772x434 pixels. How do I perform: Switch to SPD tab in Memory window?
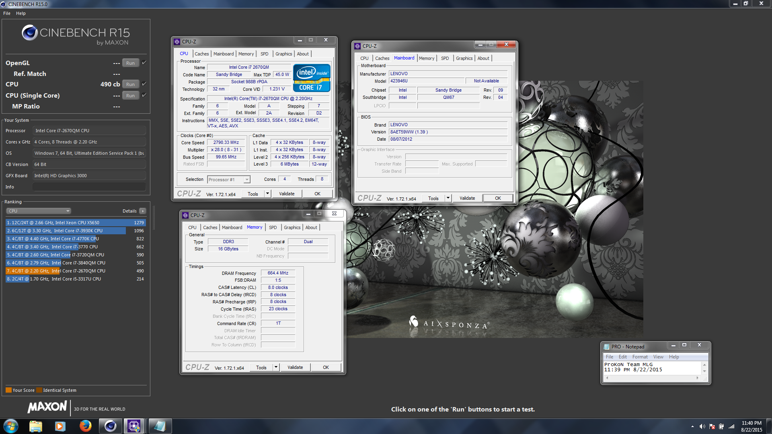[x=273, y=227]
